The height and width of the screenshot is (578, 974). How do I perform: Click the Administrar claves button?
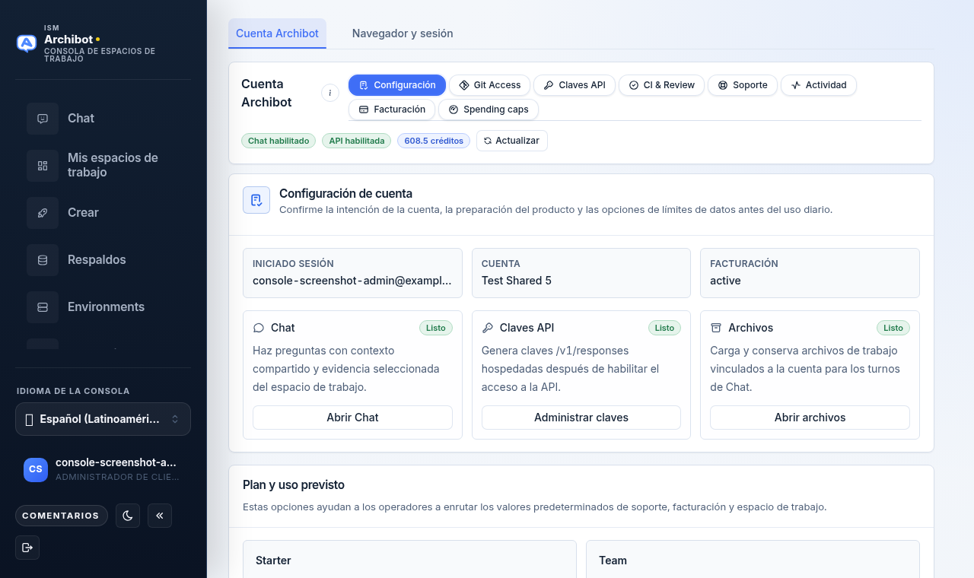click(581, 418)
